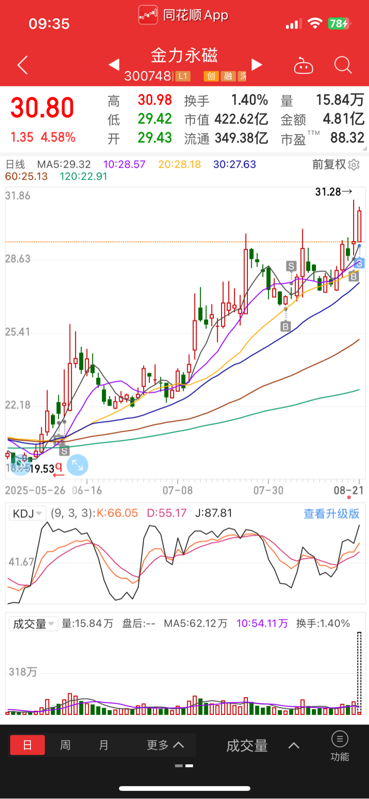Tap the L1 level badge
The width and height of the screenshot is (369, 799).
pyautogui.click(x=183, y=76)
